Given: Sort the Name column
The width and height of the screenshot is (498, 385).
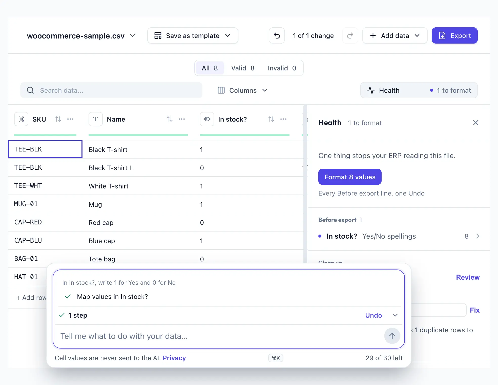Looking at the screenshot, I should pyautogui.click(x=170, y=119).
